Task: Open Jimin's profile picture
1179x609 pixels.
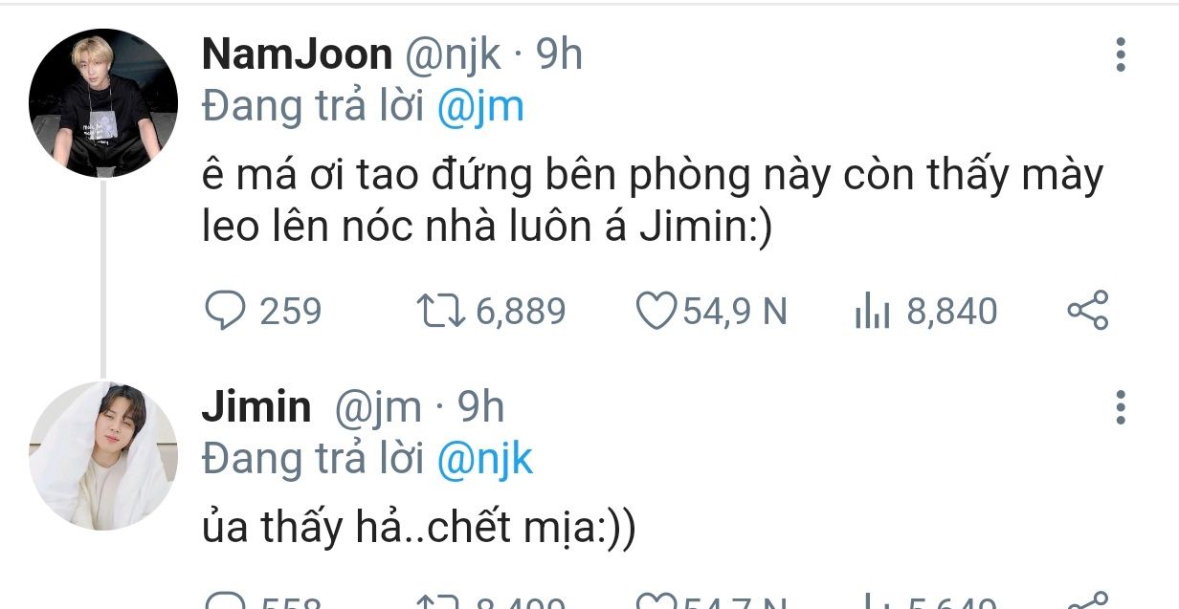Action: click(103, 456)
